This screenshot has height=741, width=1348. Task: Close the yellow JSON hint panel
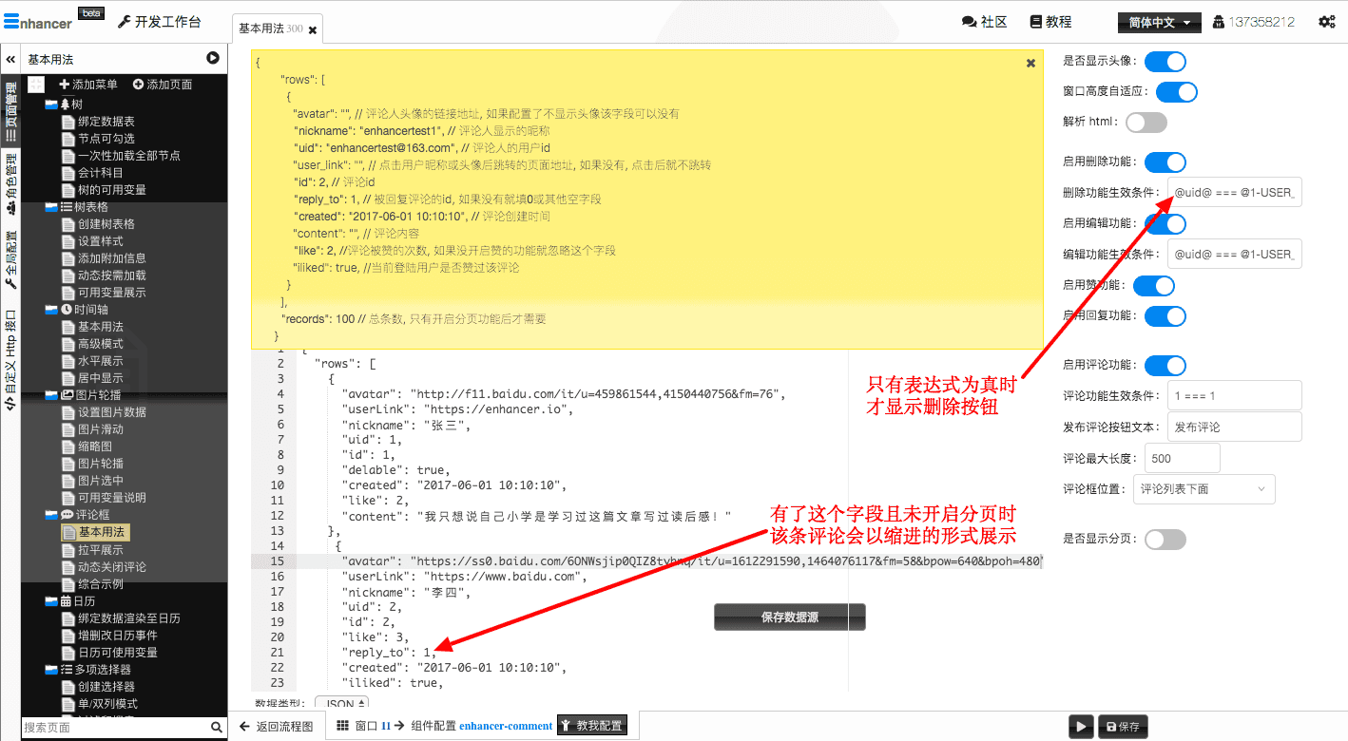[1030, 64]
